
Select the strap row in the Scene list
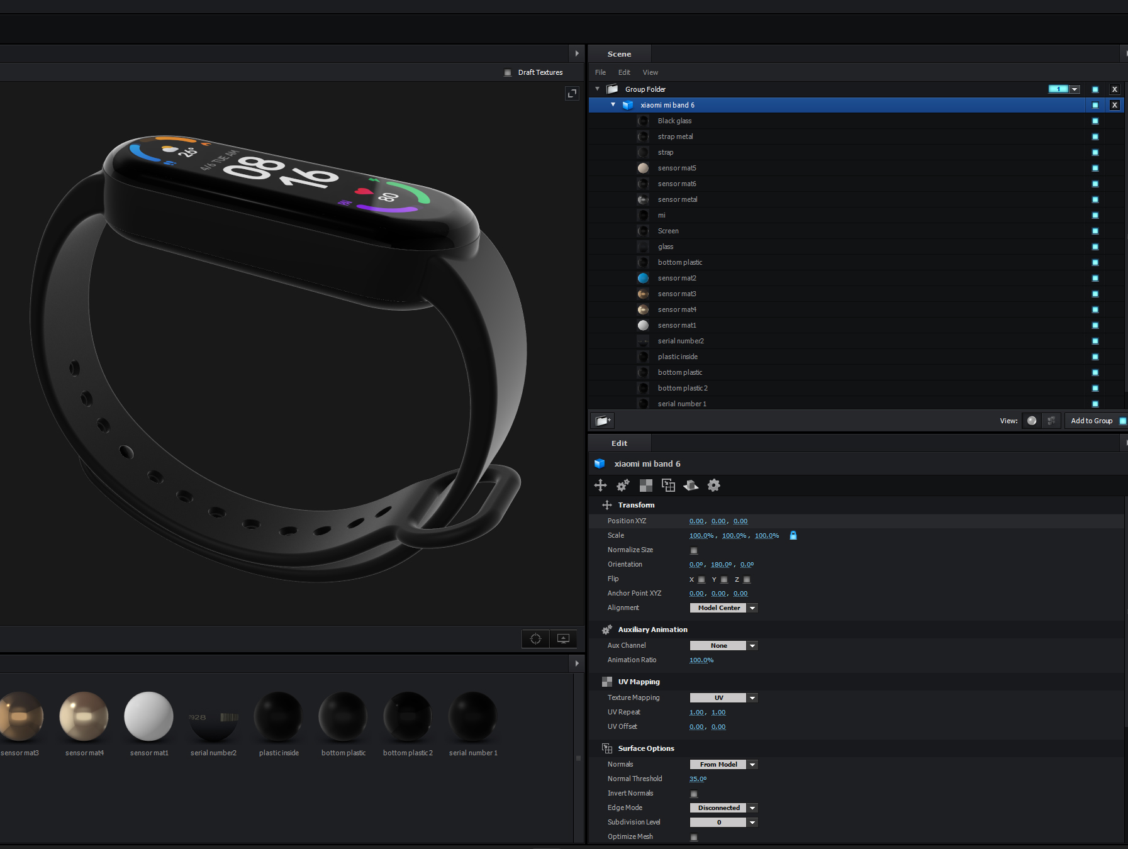[x=856, y=152]
